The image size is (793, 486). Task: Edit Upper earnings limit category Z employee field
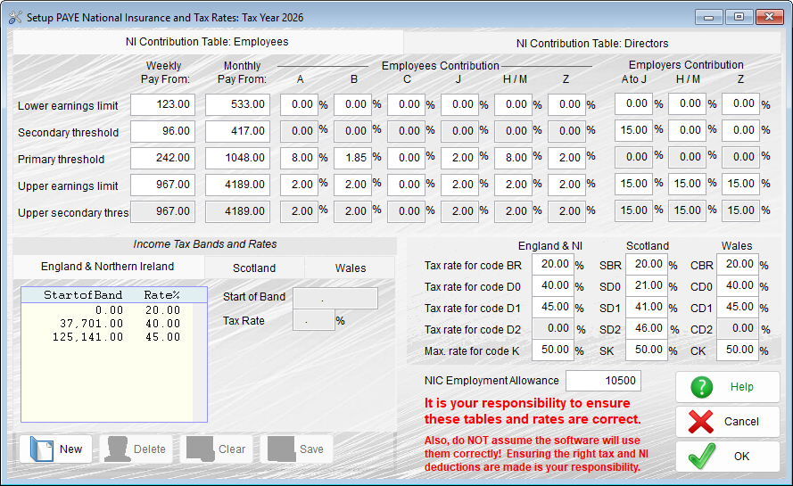[567, 185]
